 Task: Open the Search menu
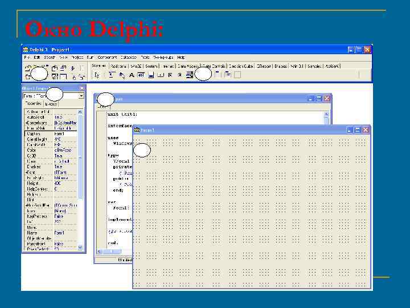click(50, 58)
